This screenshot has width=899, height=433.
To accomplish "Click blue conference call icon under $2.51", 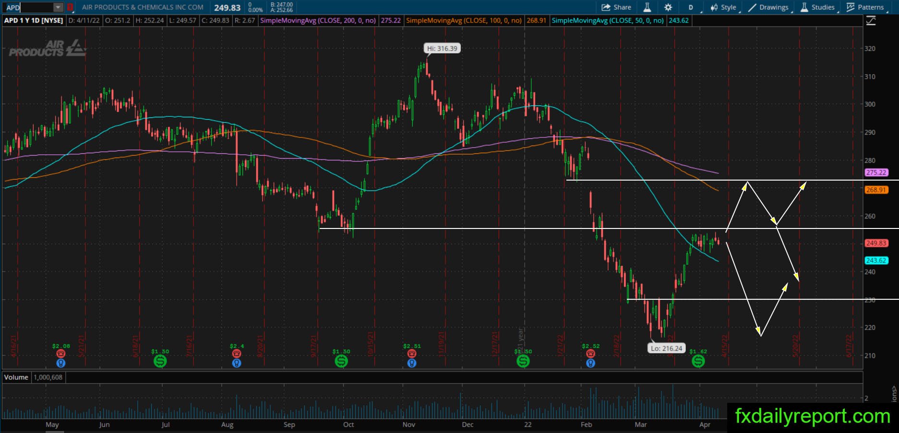I will pos(412,363).
